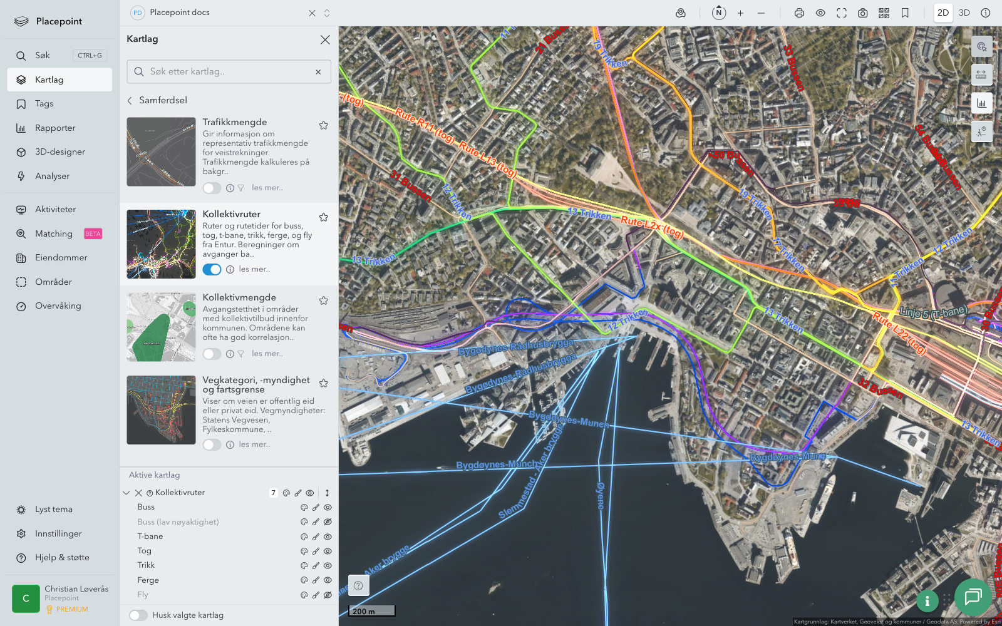
Task: Open the Placepoint docs project switcher
Action: tap(326, 13)
